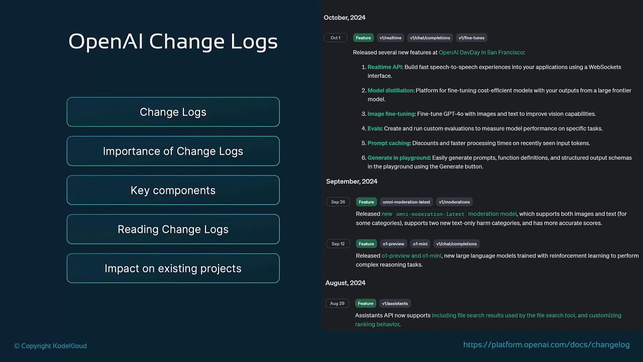Screen dimensions: 643x362
Task: Select Impact on existing projects box
Action: click(x=173, y=268)
